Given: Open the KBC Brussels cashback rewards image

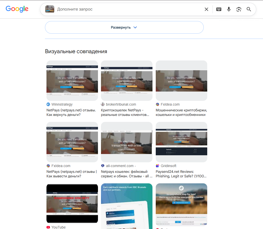Looking at the screenshot, I should [x=127, y=206].
